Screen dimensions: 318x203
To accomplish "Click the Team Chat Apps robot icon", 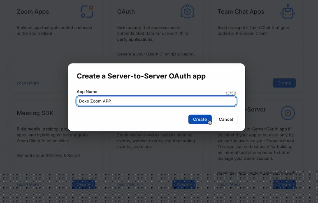I will tap(288, 12).
